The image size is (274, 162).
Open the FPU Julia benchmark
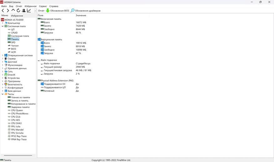(16, 127)
